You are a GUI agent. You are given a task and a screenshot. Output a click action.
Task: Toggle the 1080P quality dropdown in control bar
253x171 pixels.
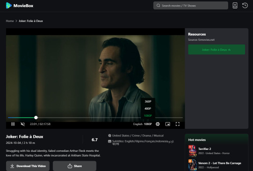coord(148,124)
